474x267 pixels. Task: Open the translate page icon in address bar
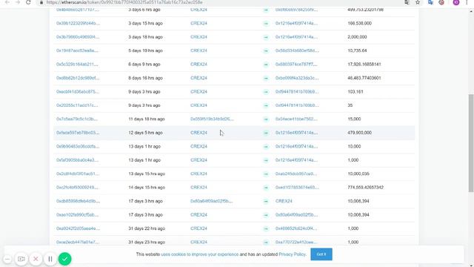tap(407, 2)
